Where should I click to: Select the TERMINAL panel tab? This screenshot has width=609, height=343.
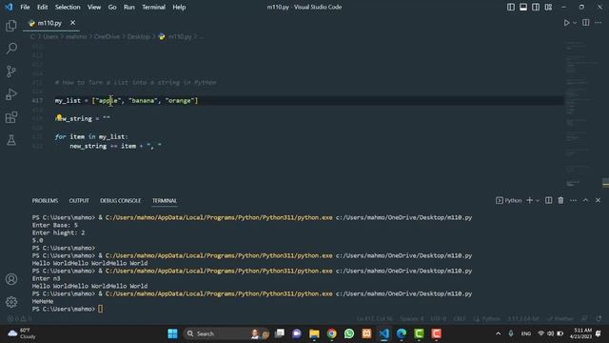(165, 201)
